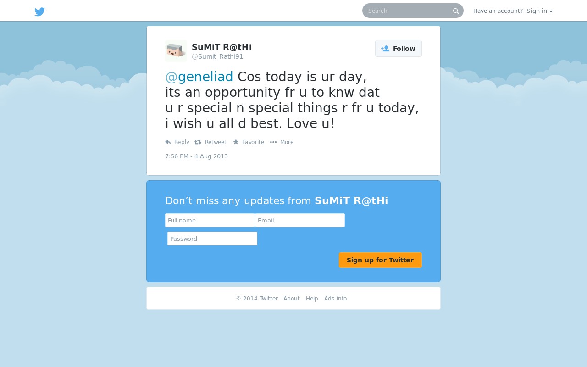Open SuMiT R@tHi profile avatar
The image size is (587, 367).
point(176,51)
